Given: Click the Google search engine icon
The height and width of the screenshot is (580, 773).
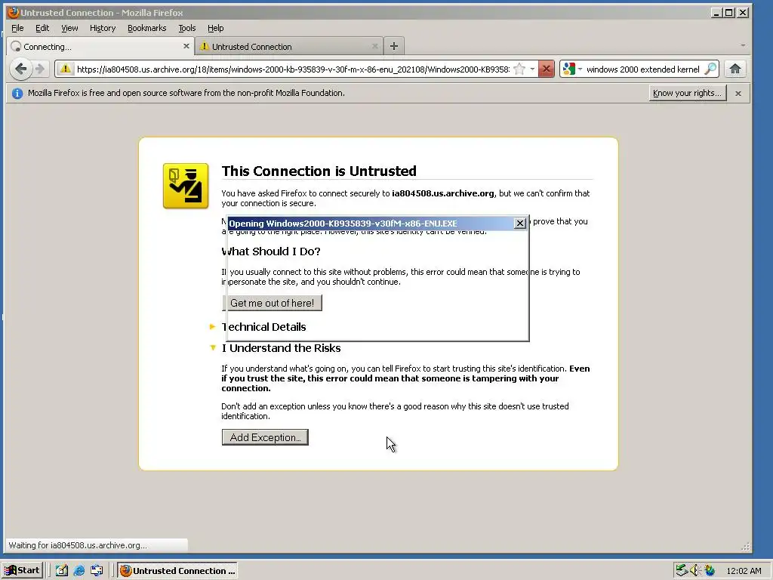Looking at the screenshot, I should [x=569, y=69].
